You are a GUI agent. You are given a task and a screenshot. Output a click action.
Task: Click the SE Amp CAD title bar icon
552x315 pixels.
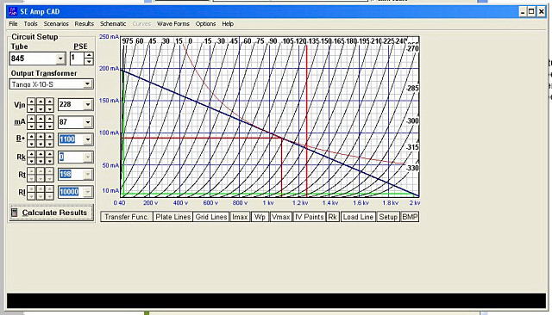(x=13, y=11)
